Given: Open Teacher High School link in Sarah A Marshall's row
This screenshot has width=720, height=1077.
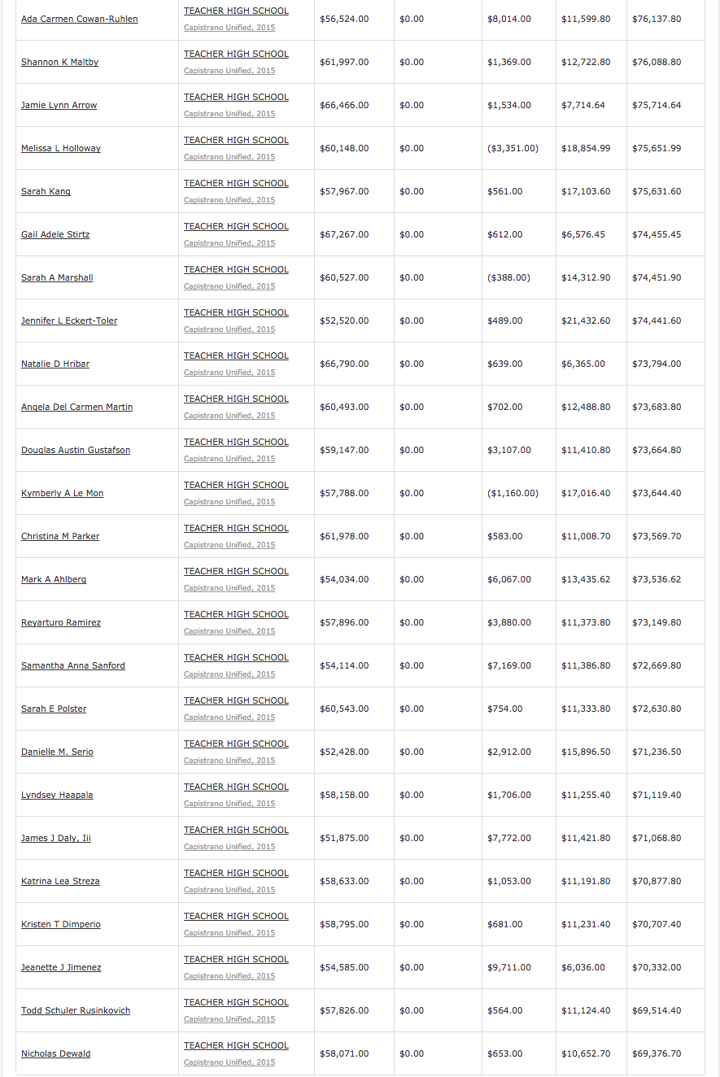Looking at the screenshot, I should coord(236,270).
